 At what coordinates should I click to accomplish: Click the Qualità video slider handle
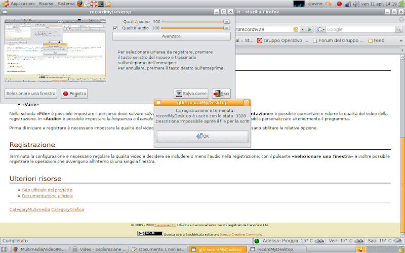pos(226,22)
